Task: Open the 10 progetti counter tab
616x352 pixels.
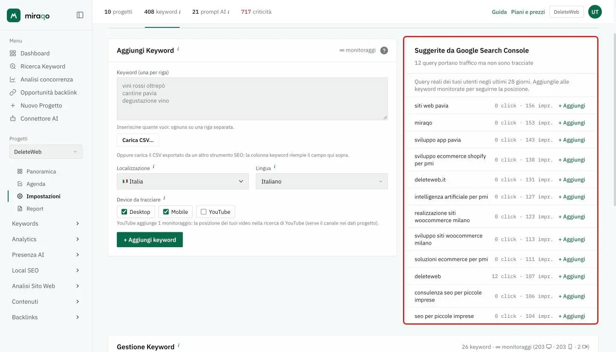Action: pos(118,12)
